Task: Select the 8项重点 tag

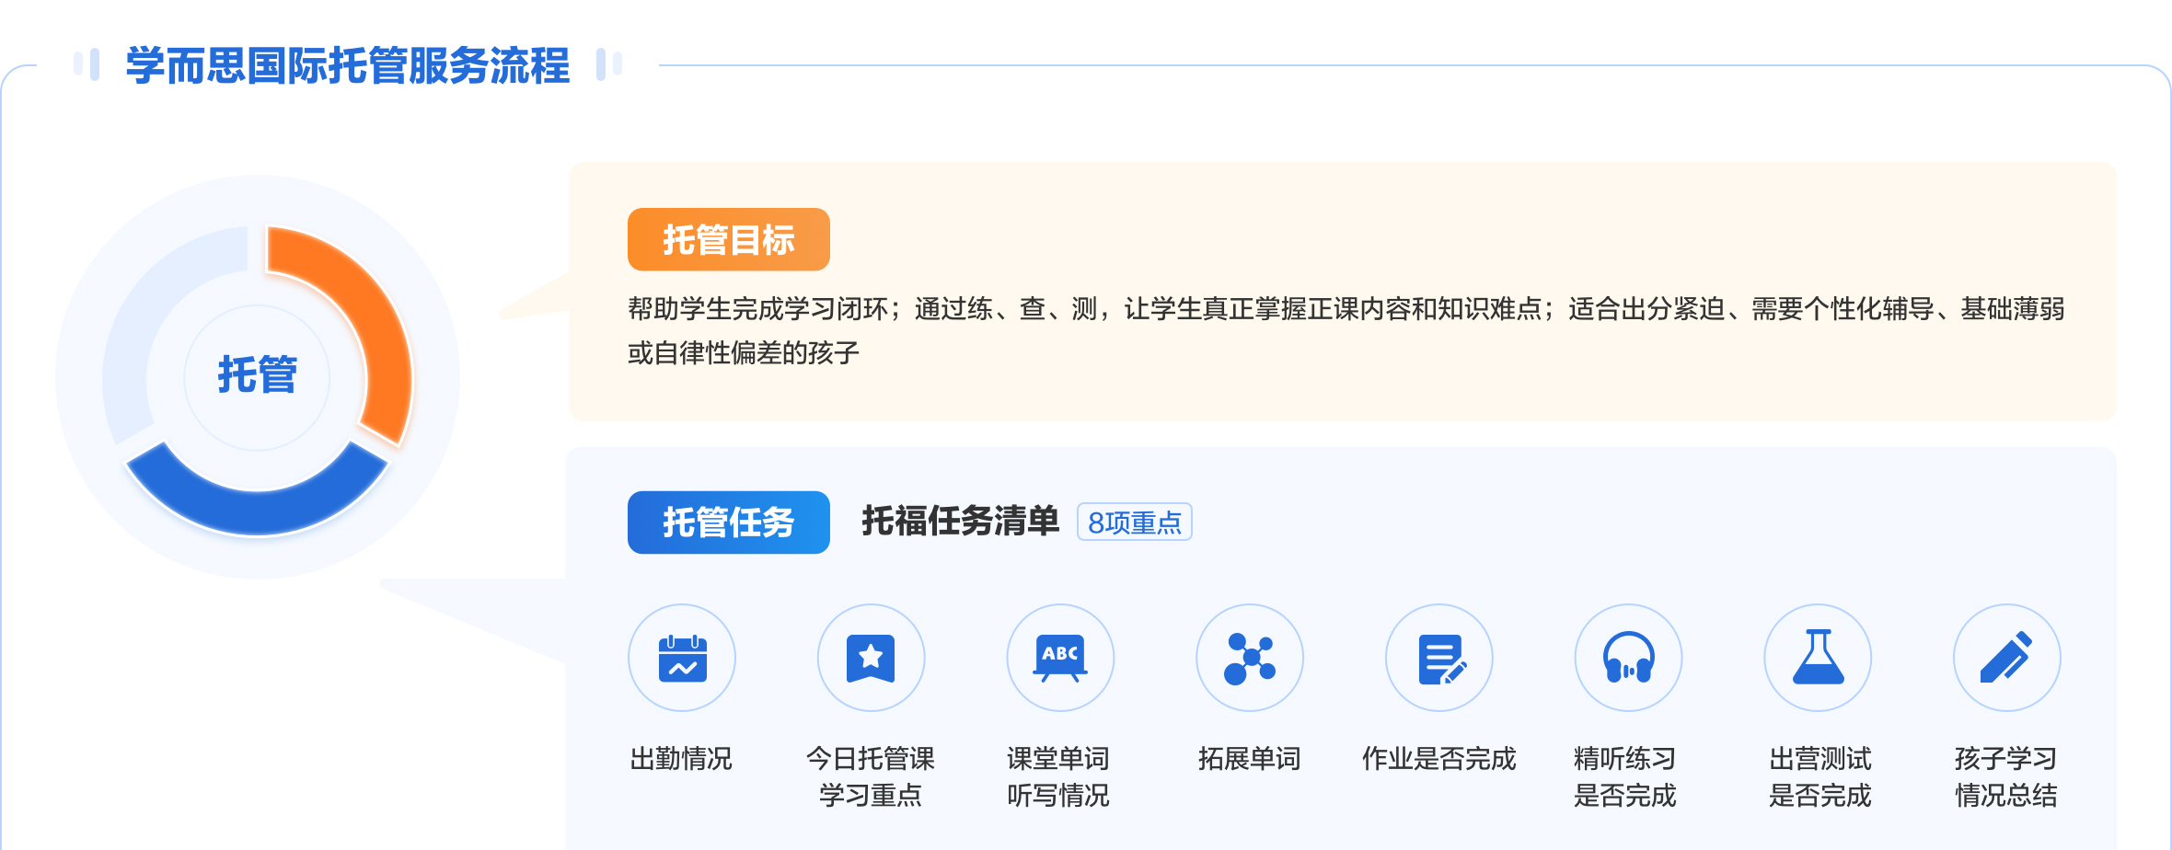Action: point(1135,522)
